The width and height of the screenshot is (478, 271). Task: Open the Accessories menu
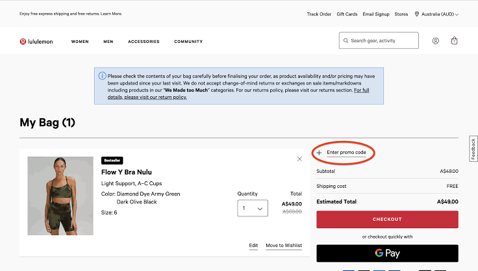point(144,42)
